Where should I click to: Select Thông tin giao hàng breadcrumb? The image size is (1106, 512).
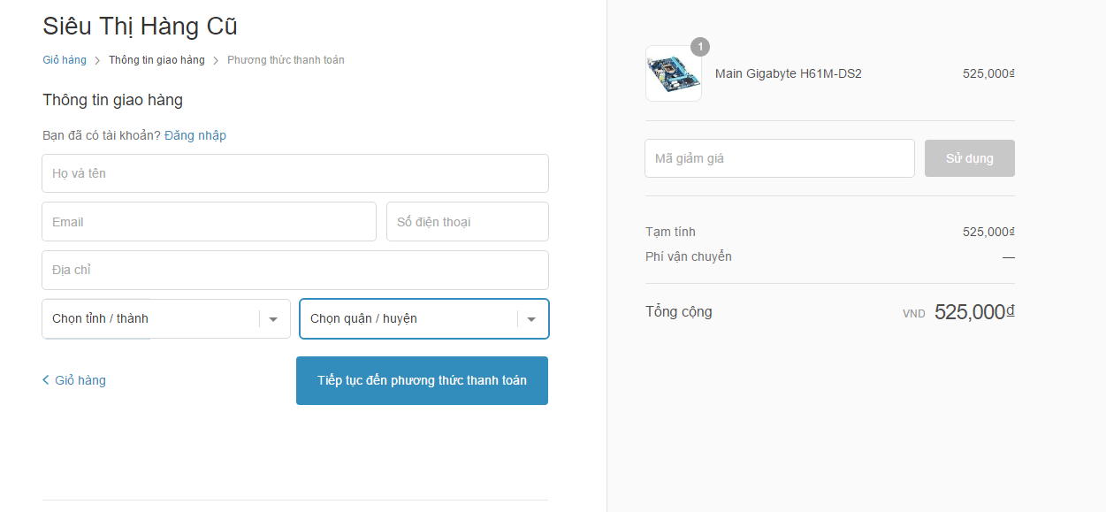tap(156, 60)
